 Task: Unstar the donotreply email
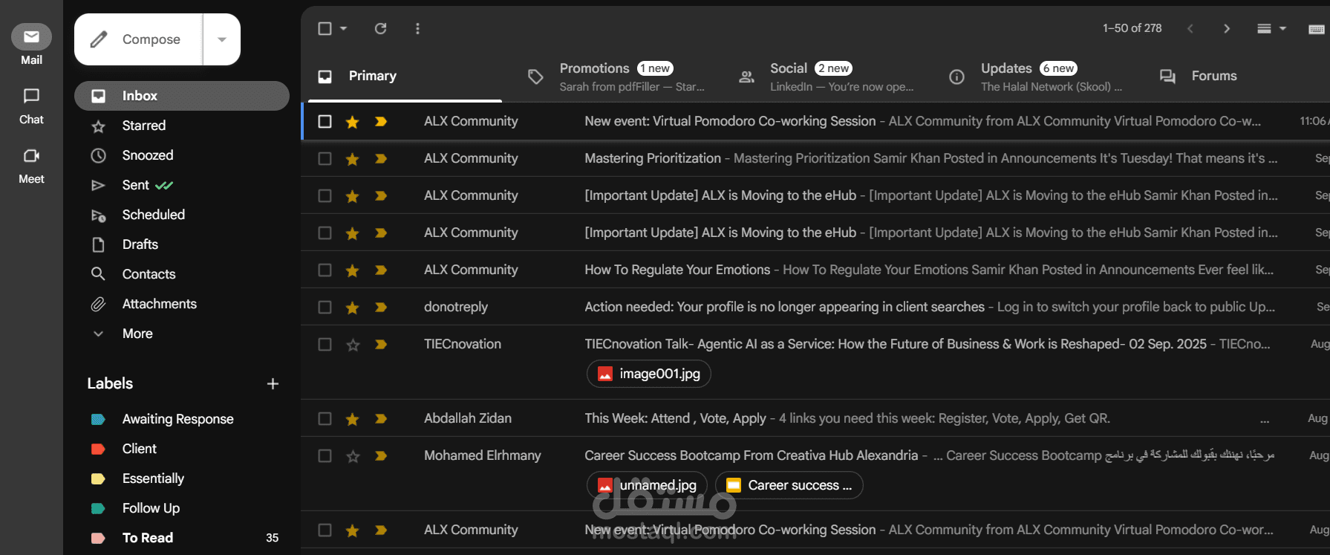[353, 307]
